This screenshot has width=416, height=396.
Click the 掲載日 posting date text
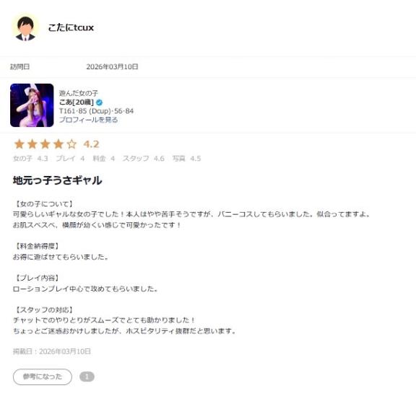52,351
